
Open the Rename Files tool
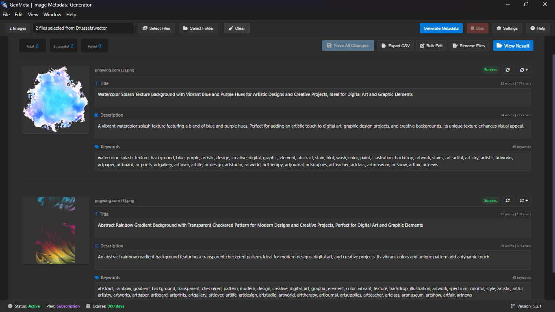click(x=468, y=45)
